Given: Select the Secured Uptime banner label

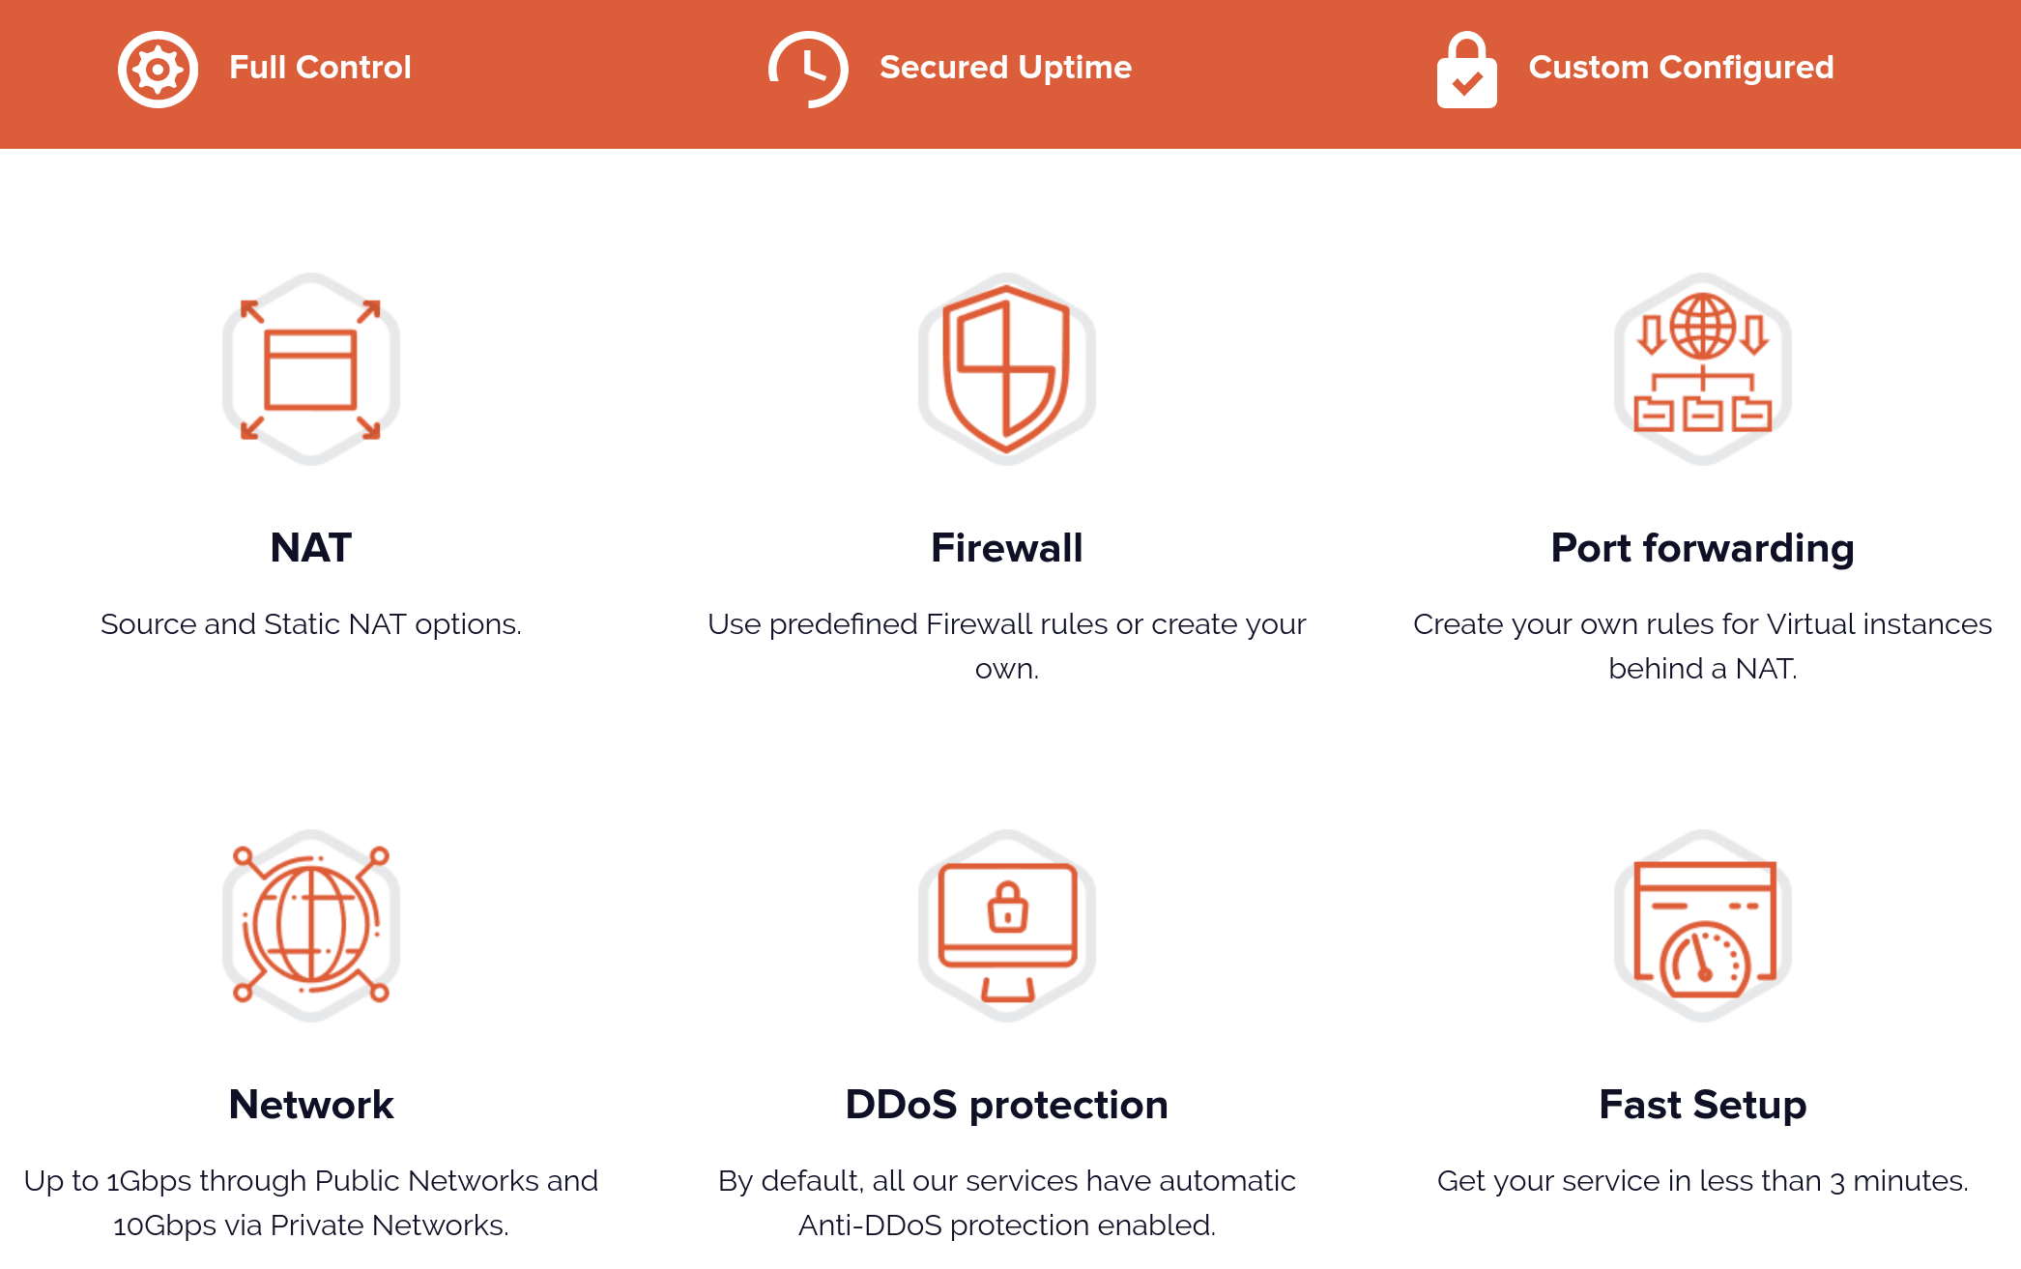Looking at the screenshot, I should (1005, 67).
